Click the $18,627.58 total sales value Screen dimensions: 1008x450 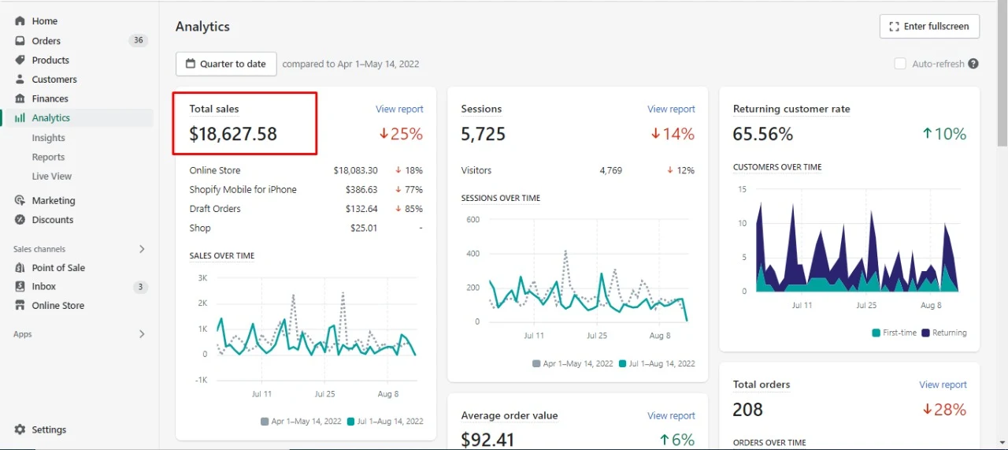pos(233,134)
